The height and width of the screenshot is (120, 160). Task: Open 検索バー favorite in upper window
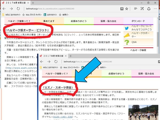[x=64, y=15]
